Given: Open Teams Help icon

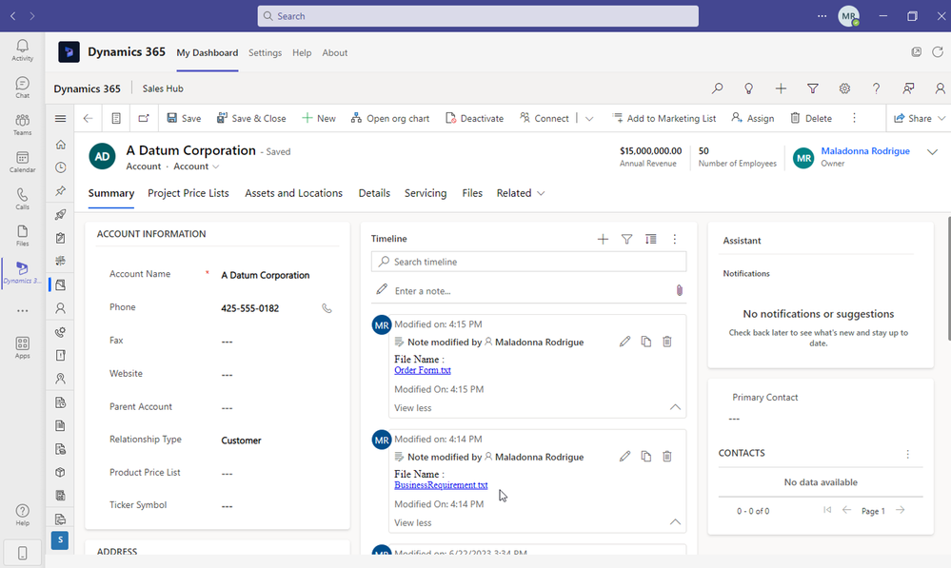Looking at the screenshot, I should tap(23, 515).
